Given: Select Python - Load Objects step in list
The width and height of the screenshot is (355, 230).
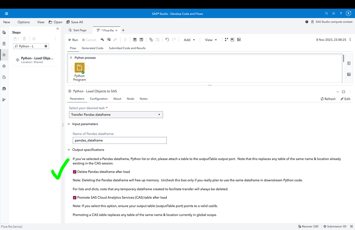Looking at the screenshot, I should (35, 60).
